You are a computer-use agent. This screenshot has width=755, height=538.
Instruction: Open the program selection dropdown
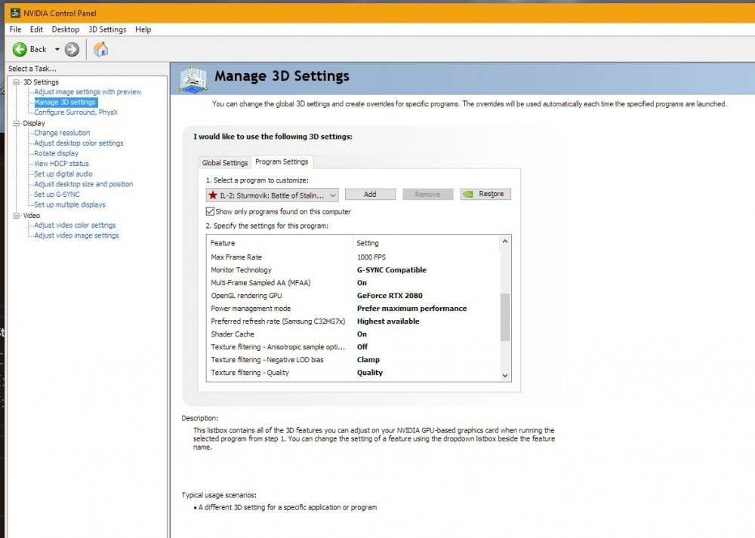333,195
